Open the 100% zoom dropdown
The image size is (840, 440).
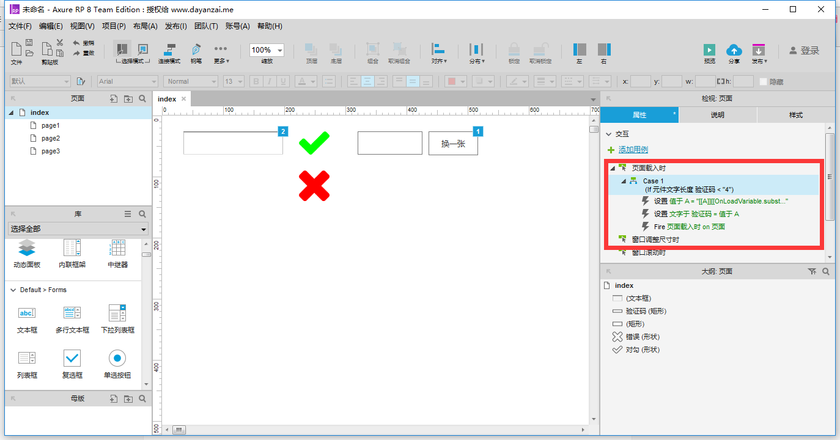coord(280,50)
